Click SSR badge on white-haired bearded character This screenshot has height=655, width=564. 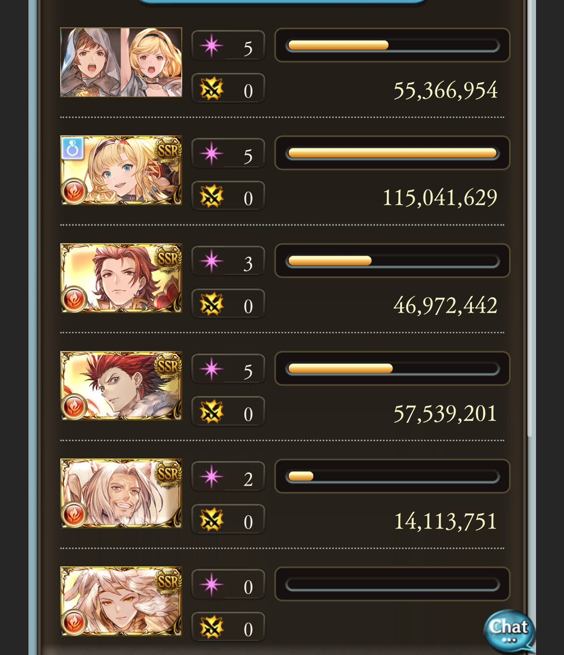[x=168, y=474]
